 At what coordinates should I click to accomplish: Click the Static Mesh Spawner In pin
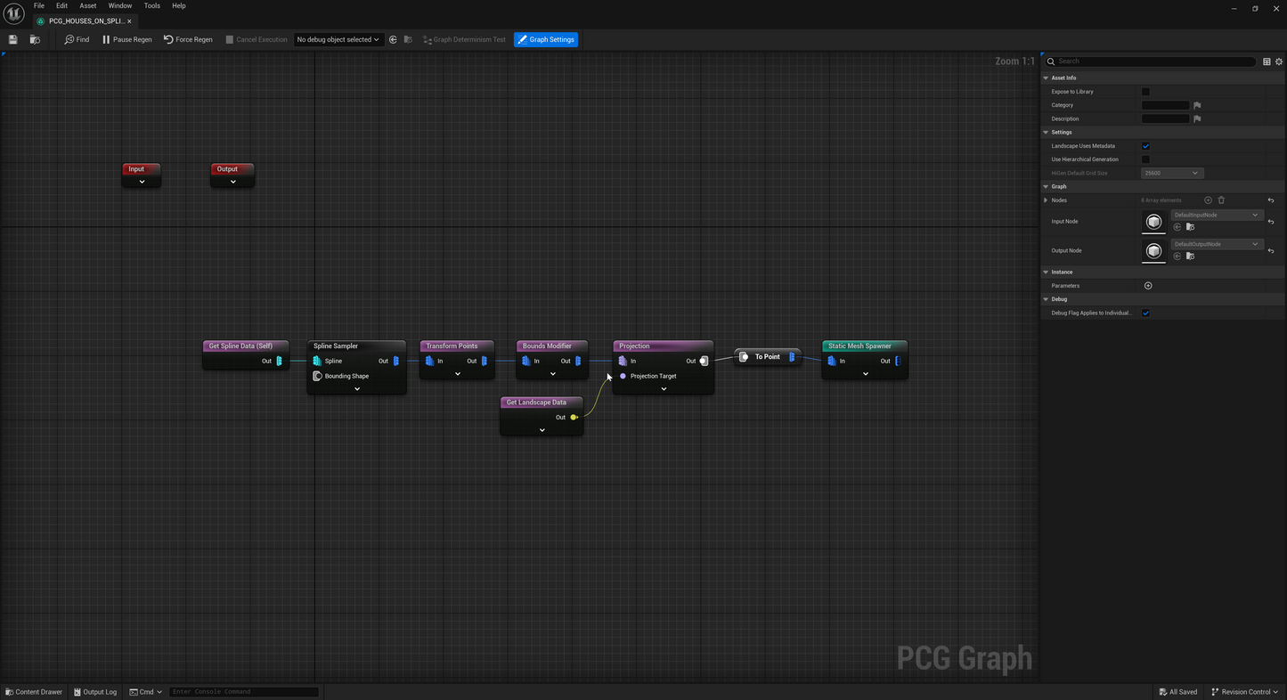pyautogui.click(x=832, y=361)
